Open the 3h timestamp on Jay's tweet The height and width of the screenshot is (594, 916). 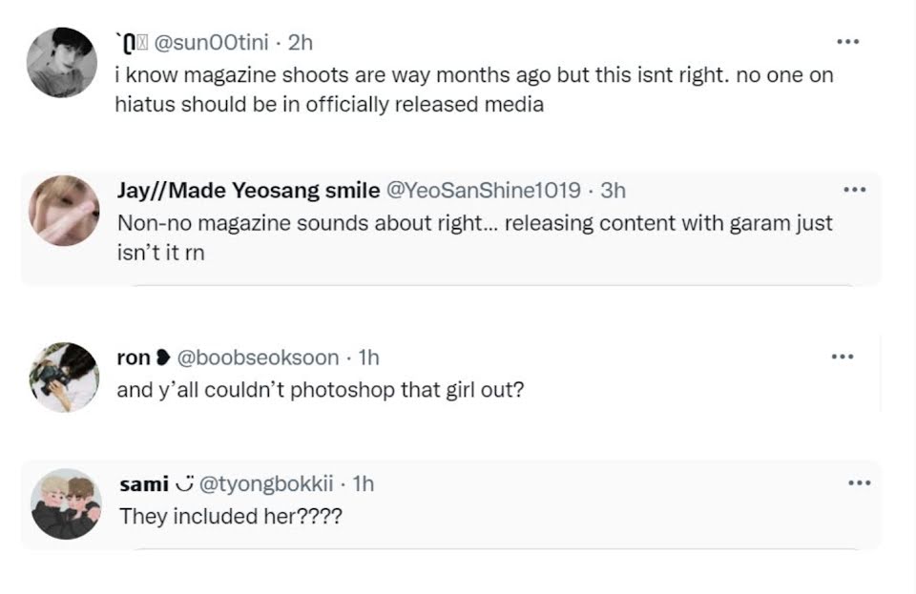tap(614, 190)
